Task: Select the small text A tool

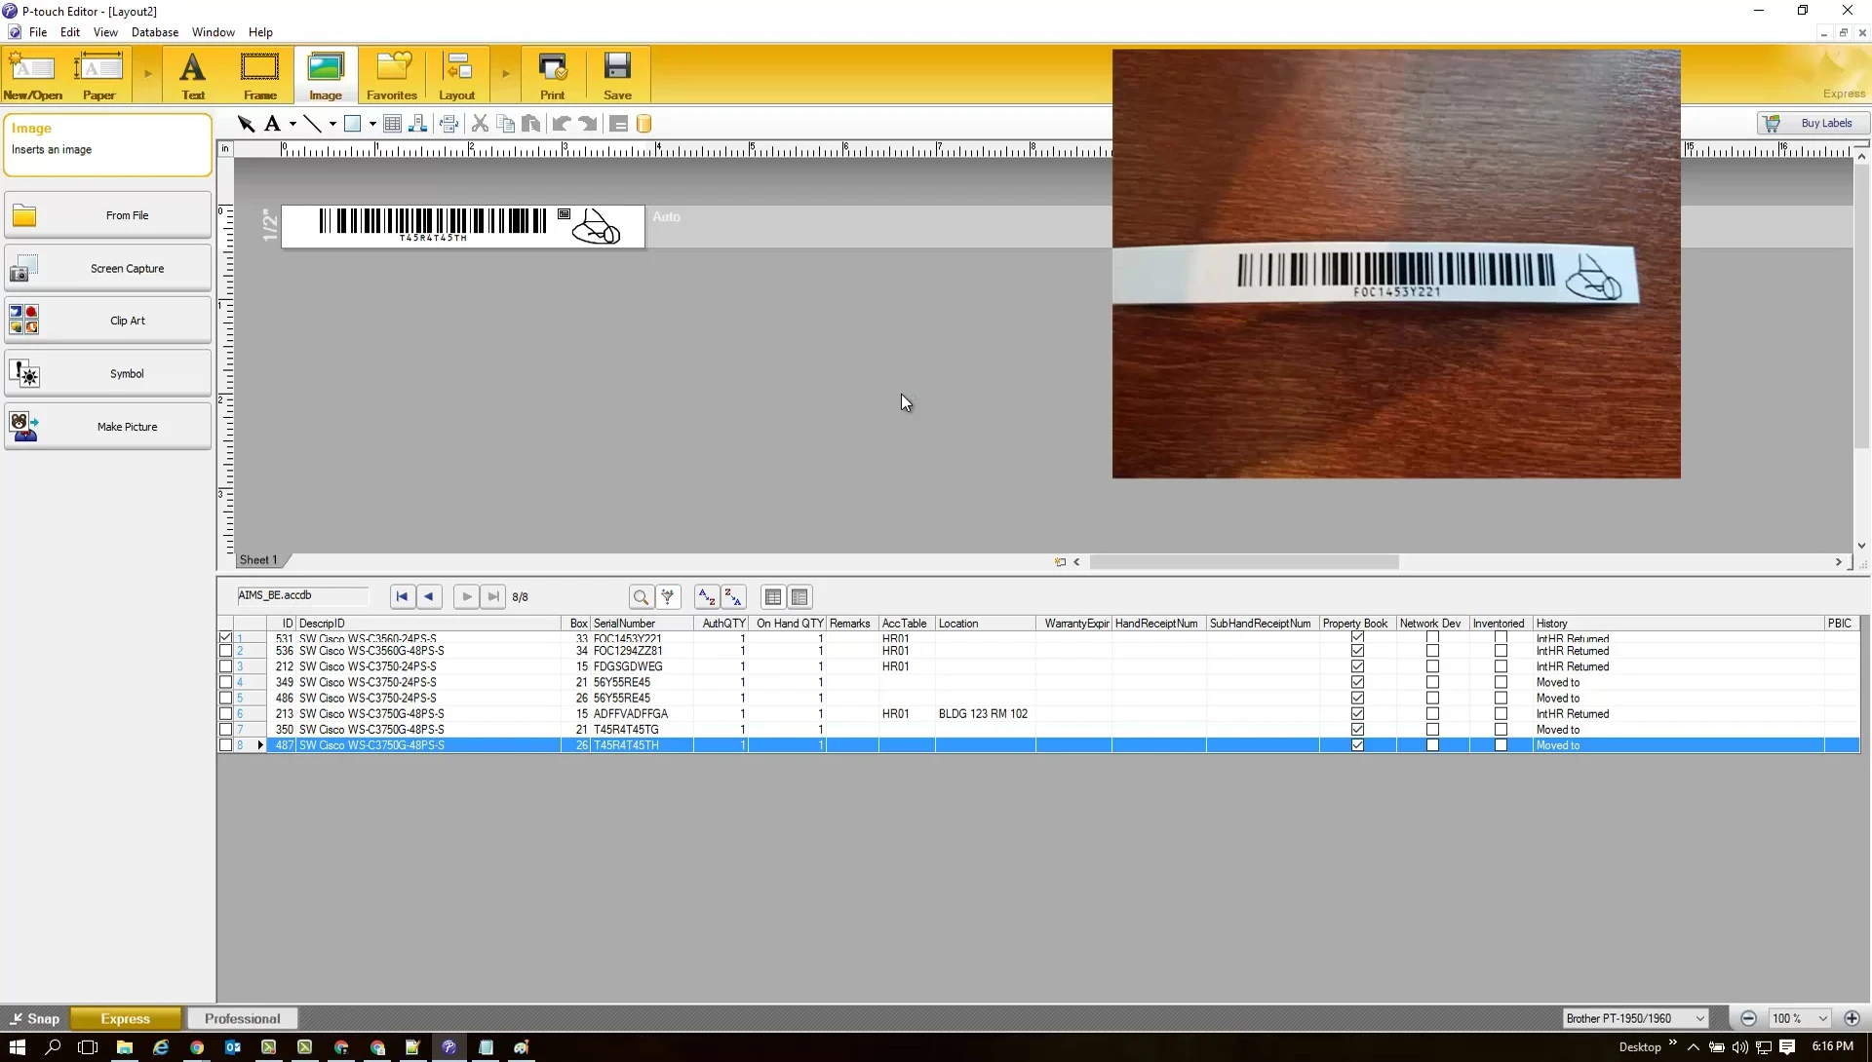Action: (x=272, y=124)
